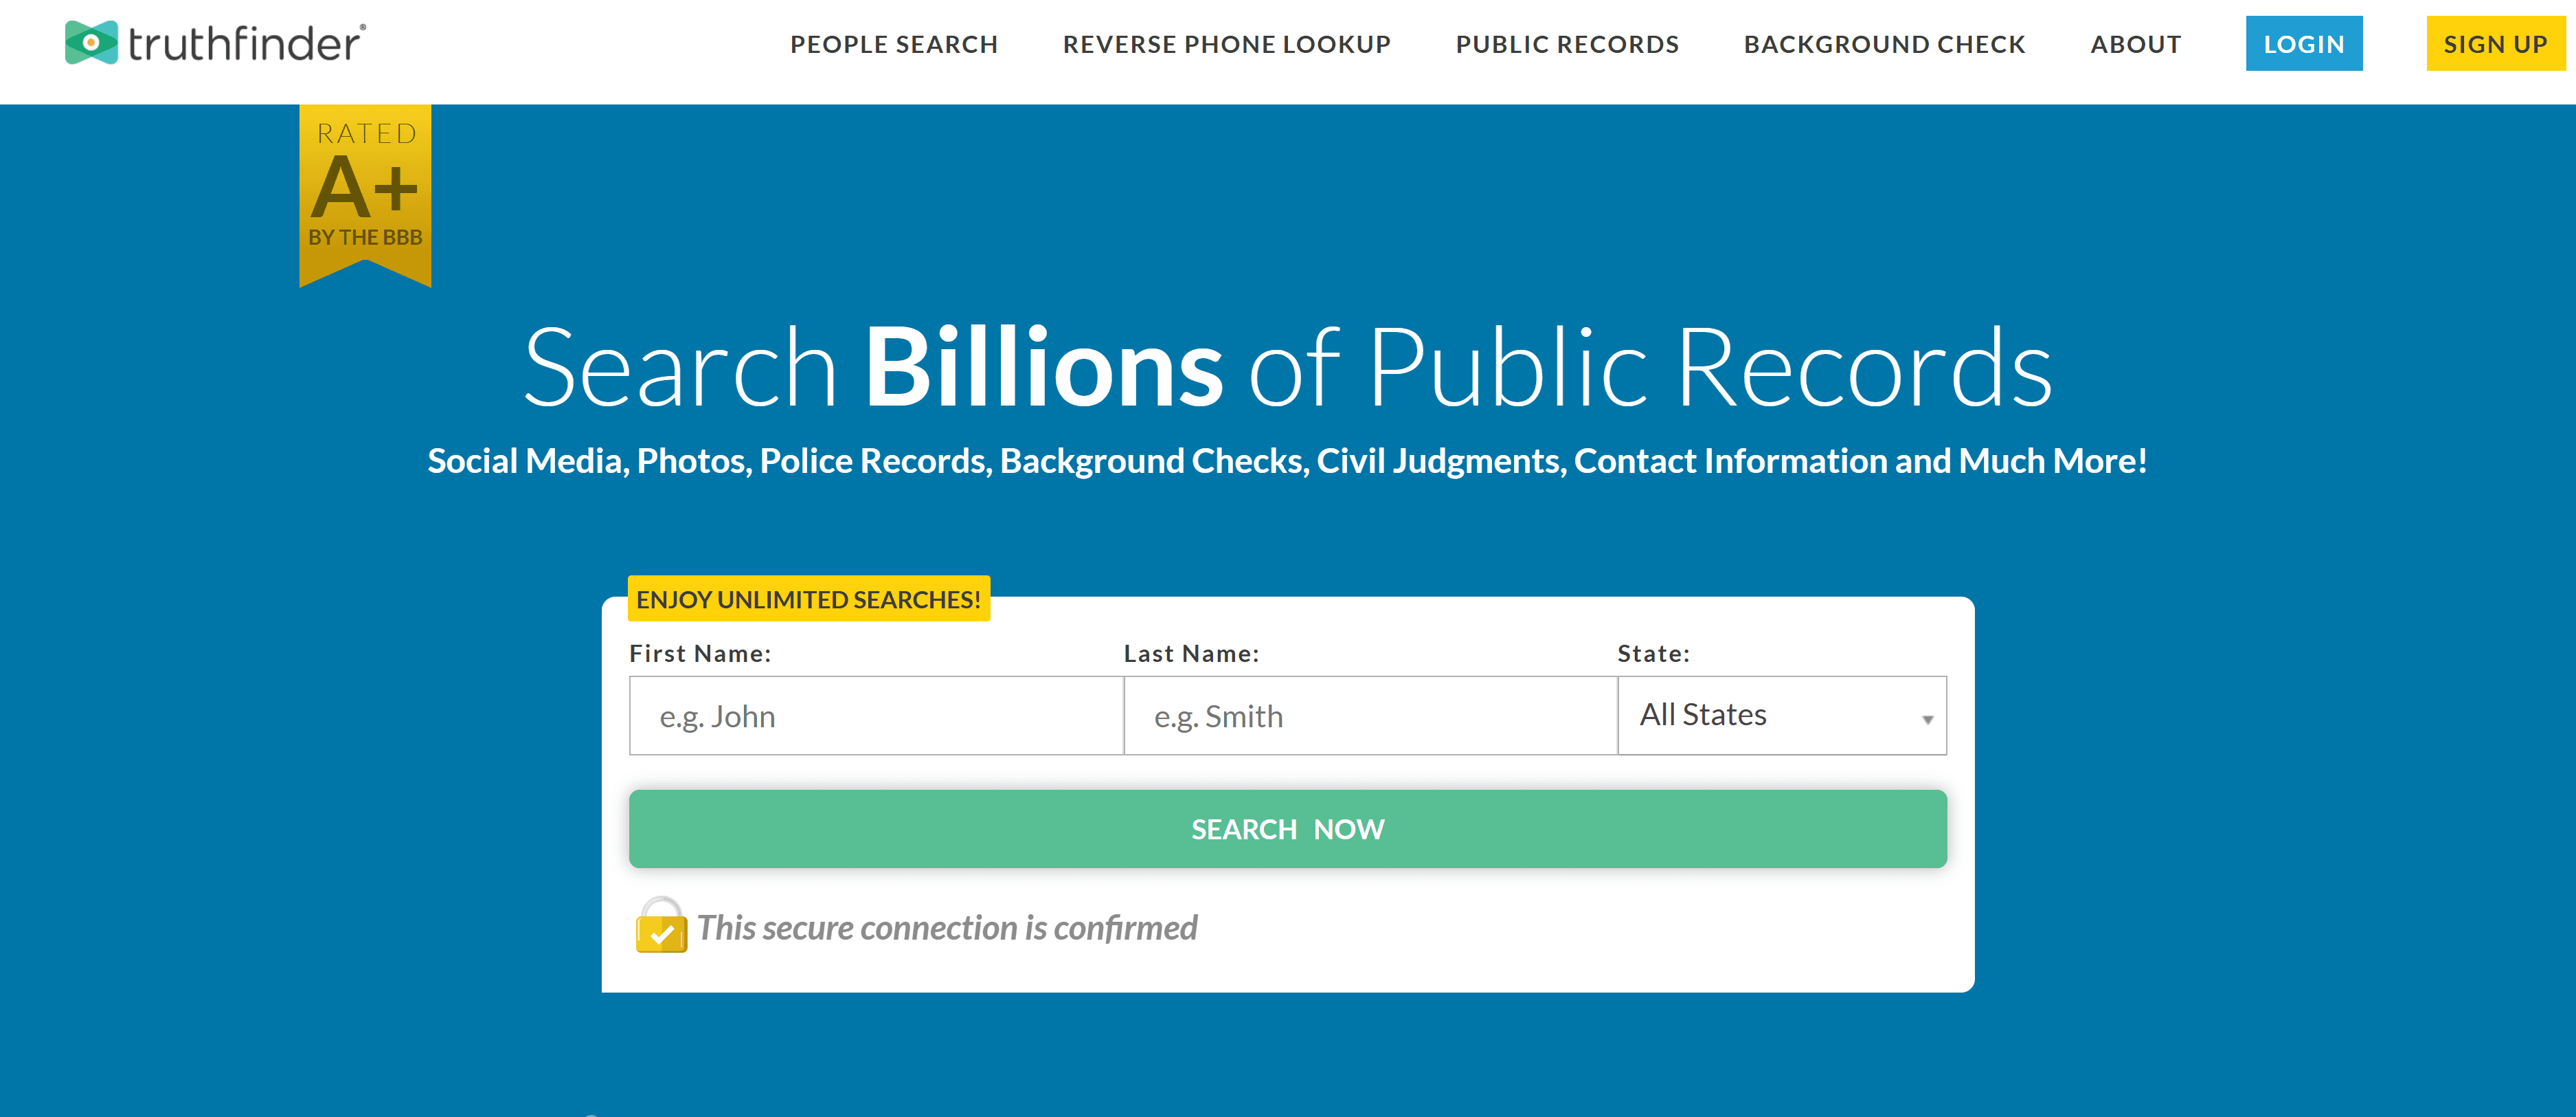Click the TruthFinder logo
The height and width of the screenshot is (1117, 2576).
215,43
